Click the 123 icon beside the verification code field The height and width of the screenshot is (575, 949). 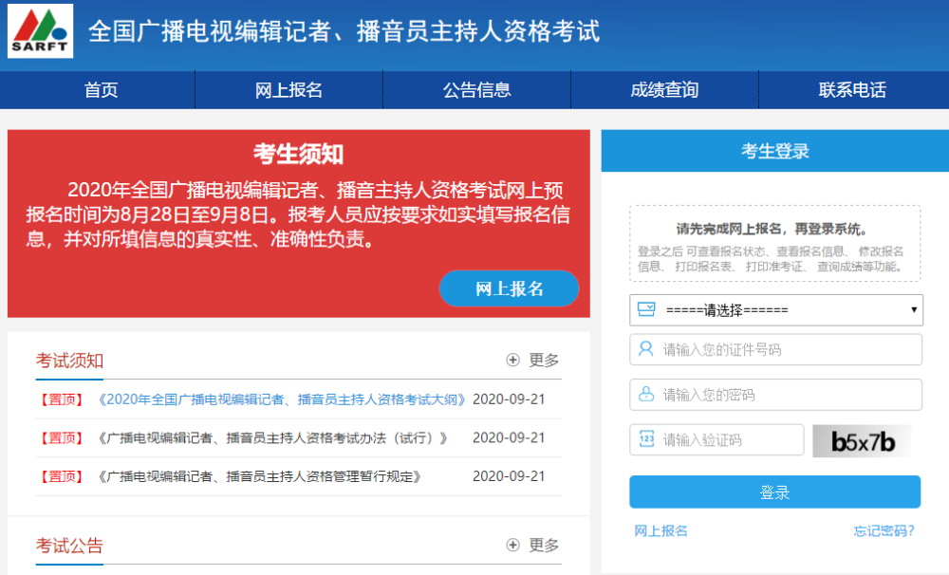(x=647, y=438)
